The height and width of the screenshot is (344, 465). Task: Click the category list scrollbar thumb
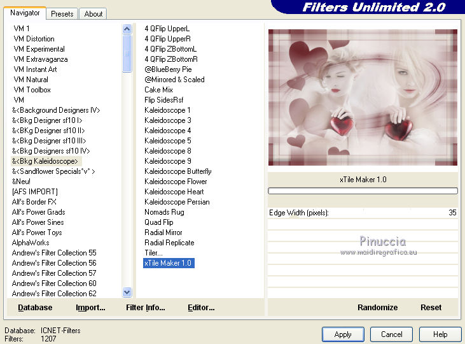127,54
